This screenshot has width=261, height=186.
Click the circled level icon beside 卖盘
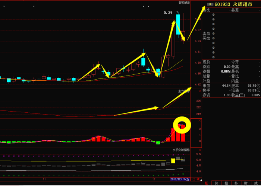(x=214, y=33)
